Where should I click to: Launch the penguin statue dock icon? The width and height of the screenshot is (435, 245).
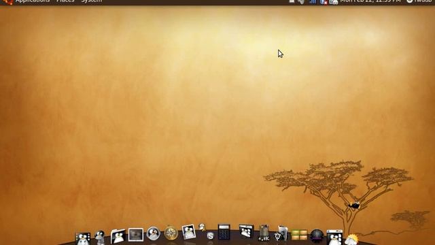100,238
